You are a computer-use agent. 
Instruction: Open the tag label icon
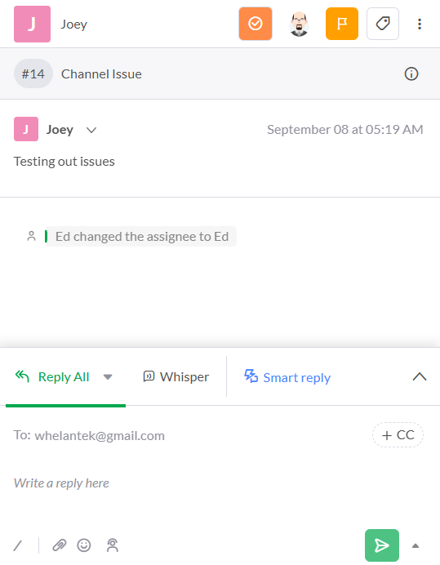coord(383,24)
